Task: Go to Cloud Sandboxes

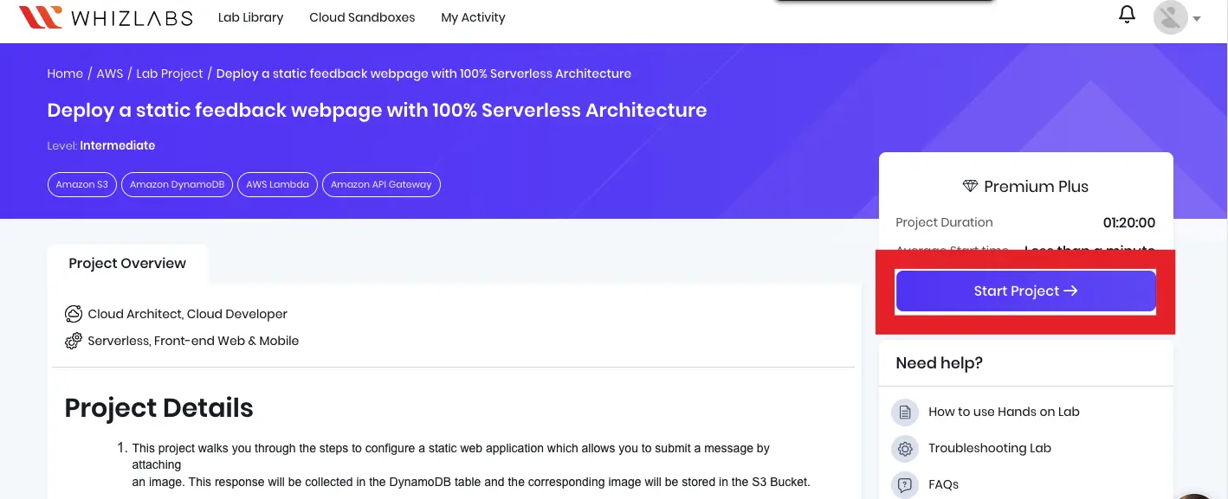Action: click(362, 17)
